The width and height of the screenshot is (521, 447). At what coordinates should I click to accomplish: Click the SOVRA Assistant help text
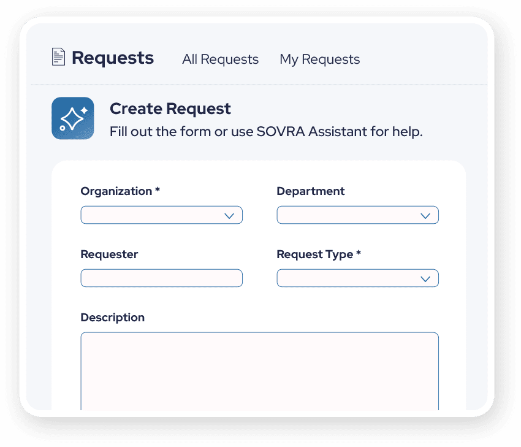[x=266, y=132]
